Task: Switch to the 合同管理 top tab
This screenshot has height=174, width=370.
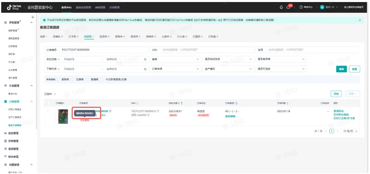Action: pos(114,7)
